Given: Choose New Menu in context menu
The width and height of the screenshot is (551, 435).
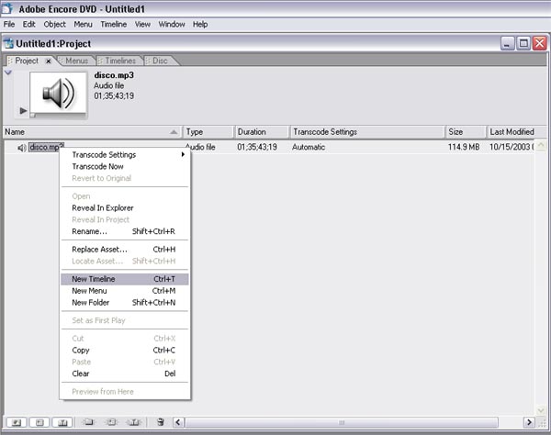Looking at the screenshot, I should [x=125, y=291].
